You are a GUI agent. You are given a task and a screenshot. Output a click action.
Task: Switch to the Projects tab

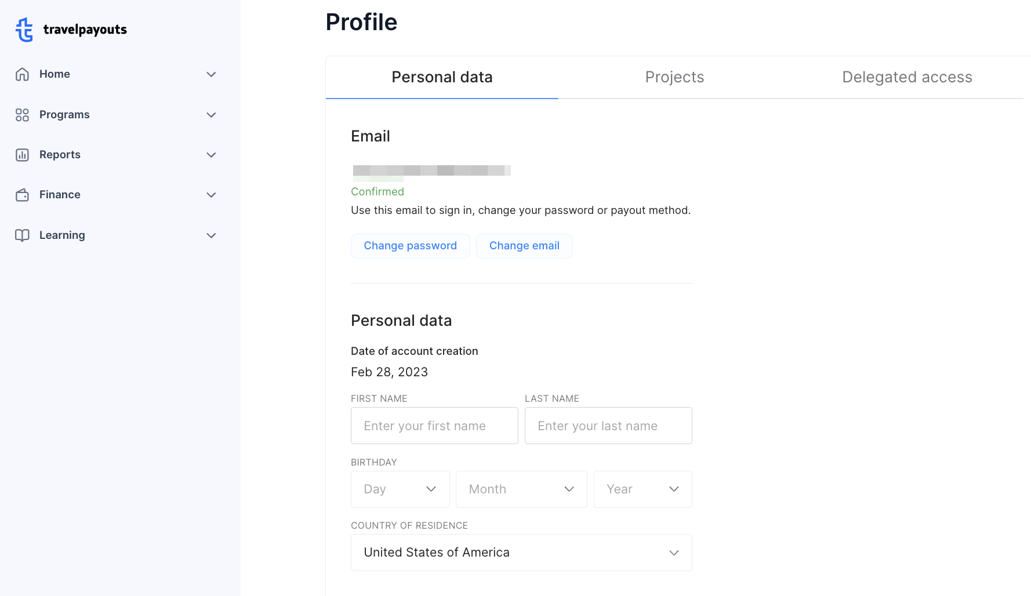pyautogui.click(x=674, y=77)
